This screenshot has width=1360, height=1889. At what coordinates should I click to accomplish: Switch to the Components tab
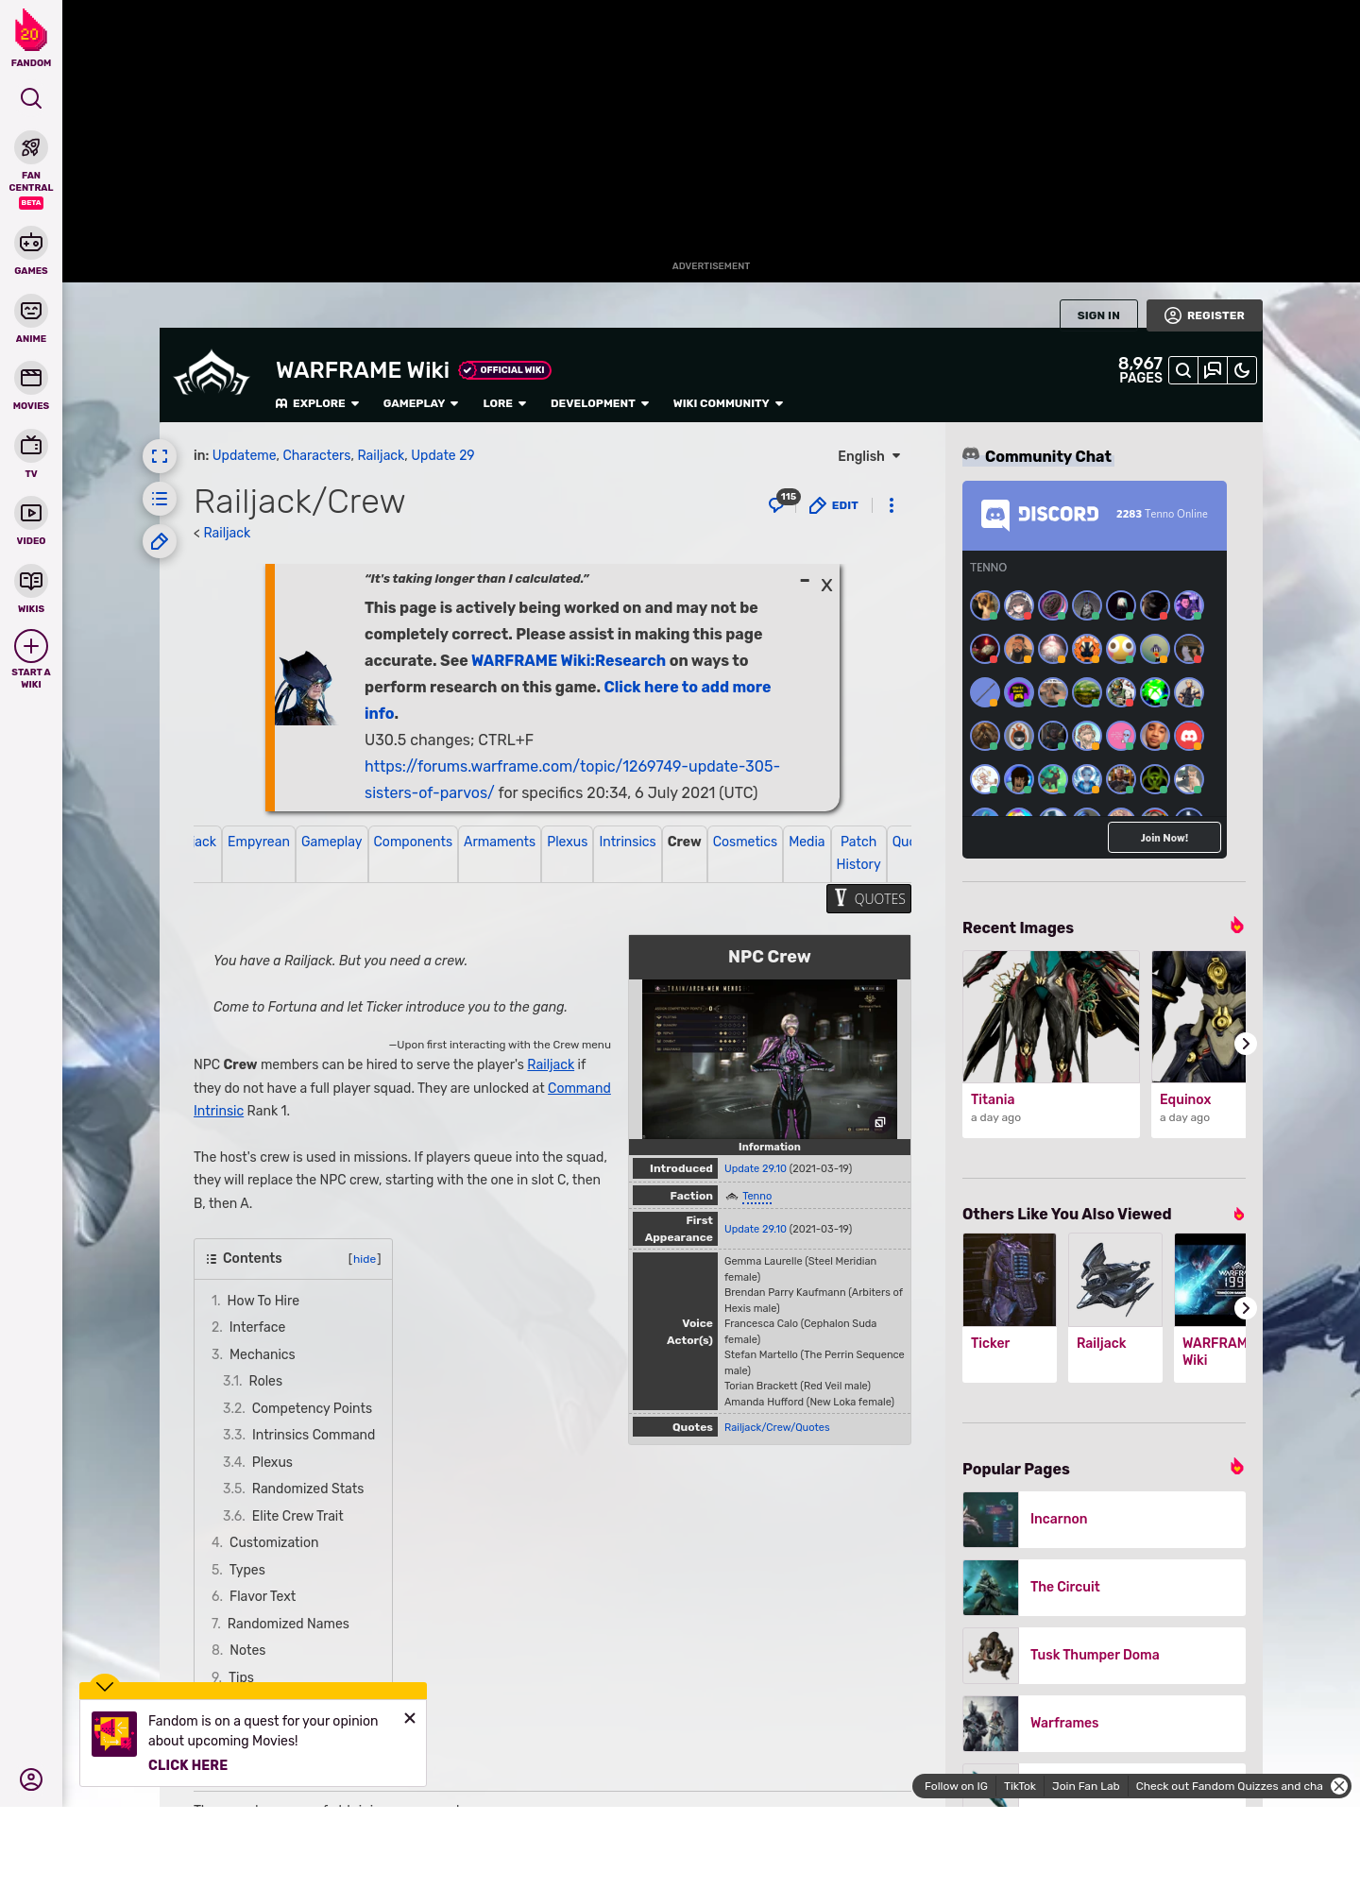click(x=413, y=842)
